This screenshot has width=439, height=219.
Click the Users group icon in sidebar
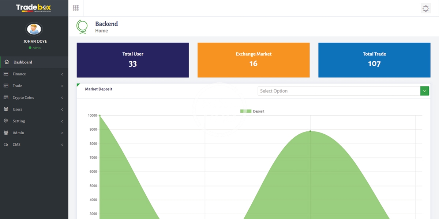click(6, 109)
